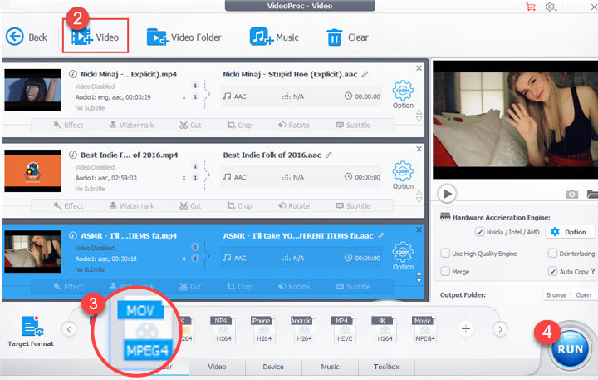598x380 pixels.
Task: Switch to the Device tab
Action: [x=273, y=367]
